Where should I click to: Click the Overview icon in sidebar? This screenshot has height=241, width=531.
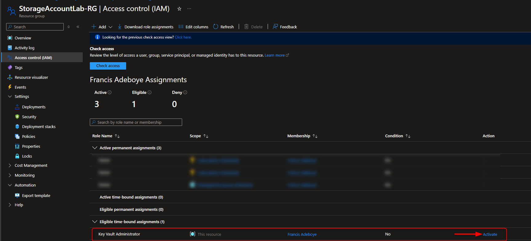[x=10, y=38]
